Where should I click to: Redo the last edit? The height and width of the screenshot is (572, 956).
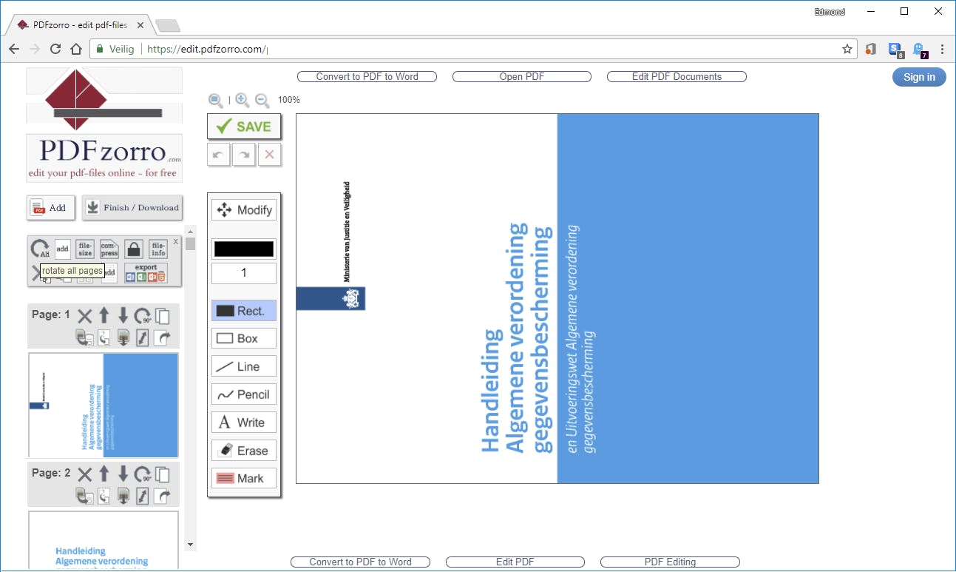pyautogui.click(x=243, y=155)
